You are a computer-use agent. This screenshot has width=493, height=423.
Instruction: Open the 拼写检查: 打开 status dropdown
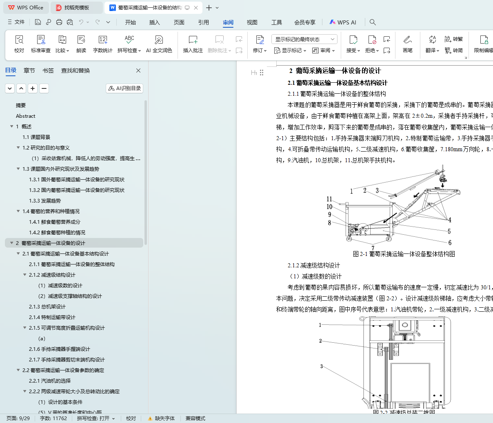click(96, 419)
